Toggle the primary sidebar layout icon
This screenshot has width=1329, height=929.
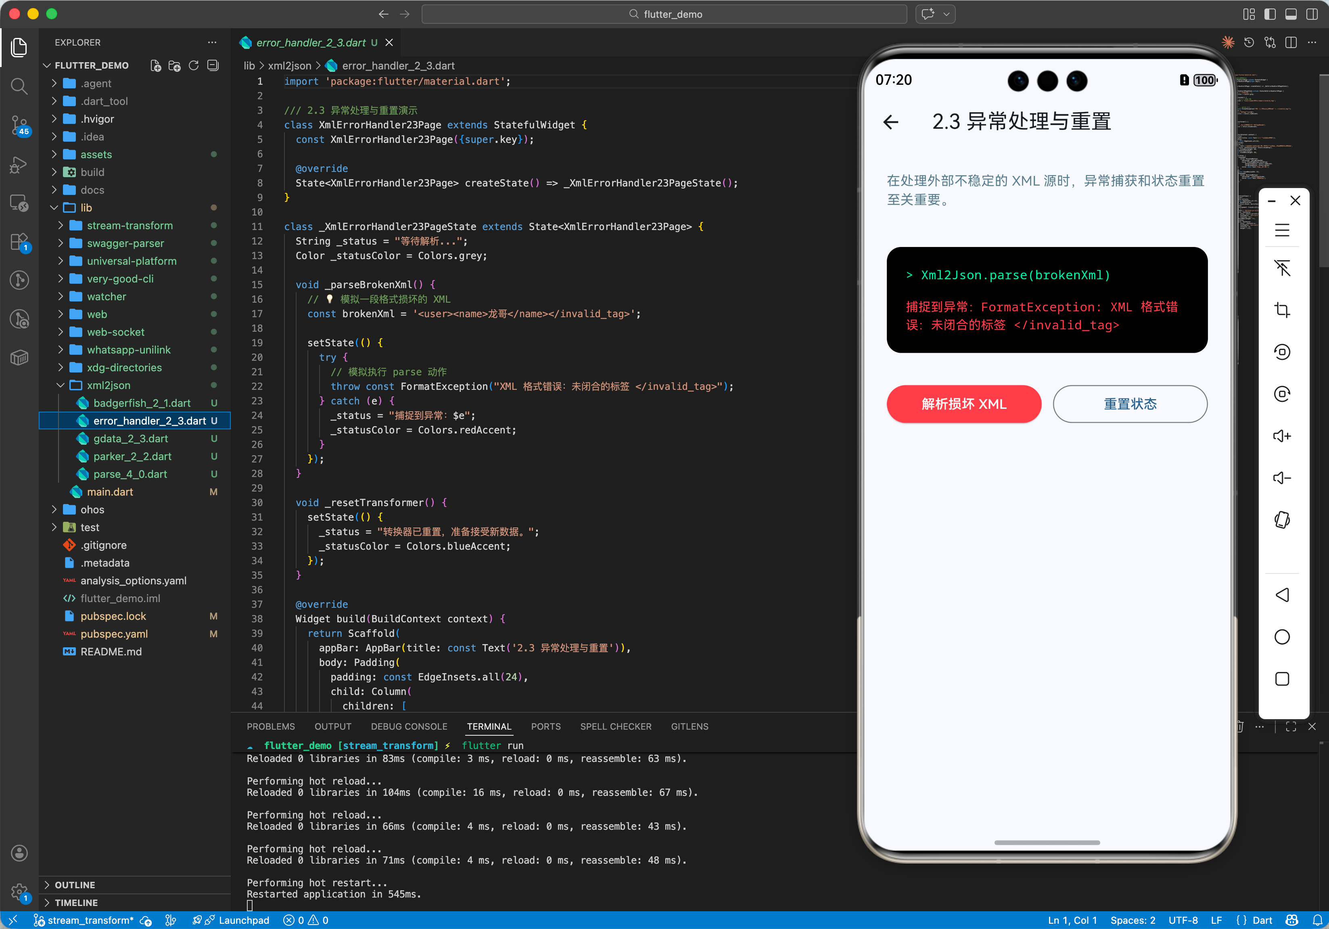(1270, 14)
